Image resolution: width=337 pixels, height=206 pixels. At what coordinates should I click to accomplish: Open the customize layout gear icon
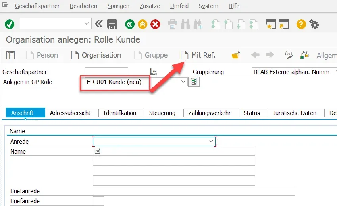[x=314, y=24]
